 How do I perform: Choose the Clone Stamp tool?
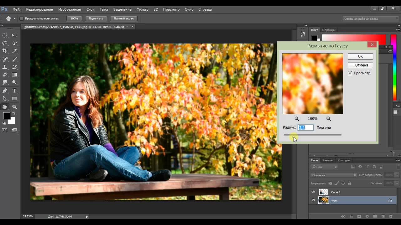[x=5, y=67]
